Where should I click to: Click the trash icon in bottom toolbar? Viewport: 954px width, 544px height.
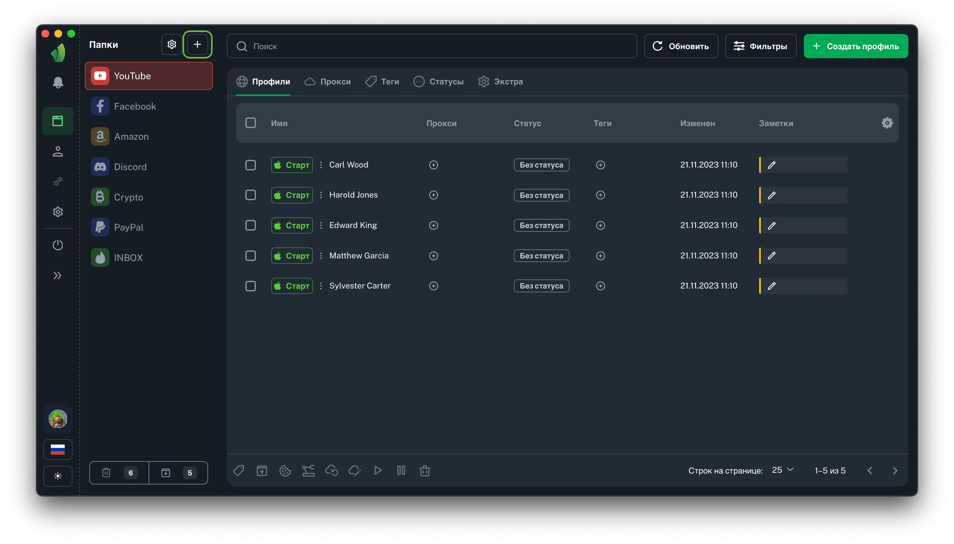(x=425, y=471)
